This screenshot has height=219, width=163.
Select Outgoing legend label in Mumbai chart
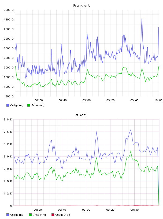tap(17, 215)
